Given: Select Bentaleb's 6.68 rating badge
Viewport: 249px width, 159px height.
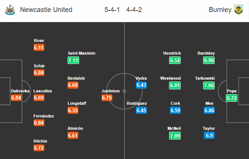Looking at the screenshot, I should tap(73, 85).
